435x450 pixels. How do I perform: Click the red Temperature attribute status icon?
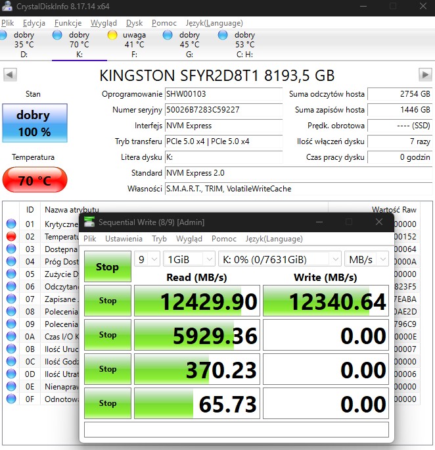pos(11,236)
